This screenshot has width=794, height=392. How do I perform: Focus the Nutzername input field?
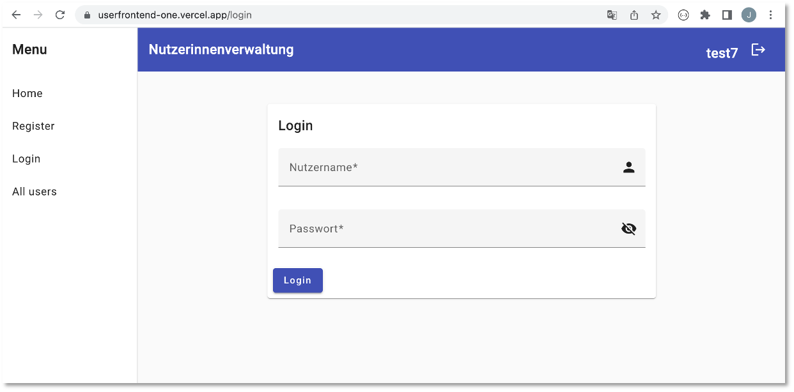click(462, 167)
